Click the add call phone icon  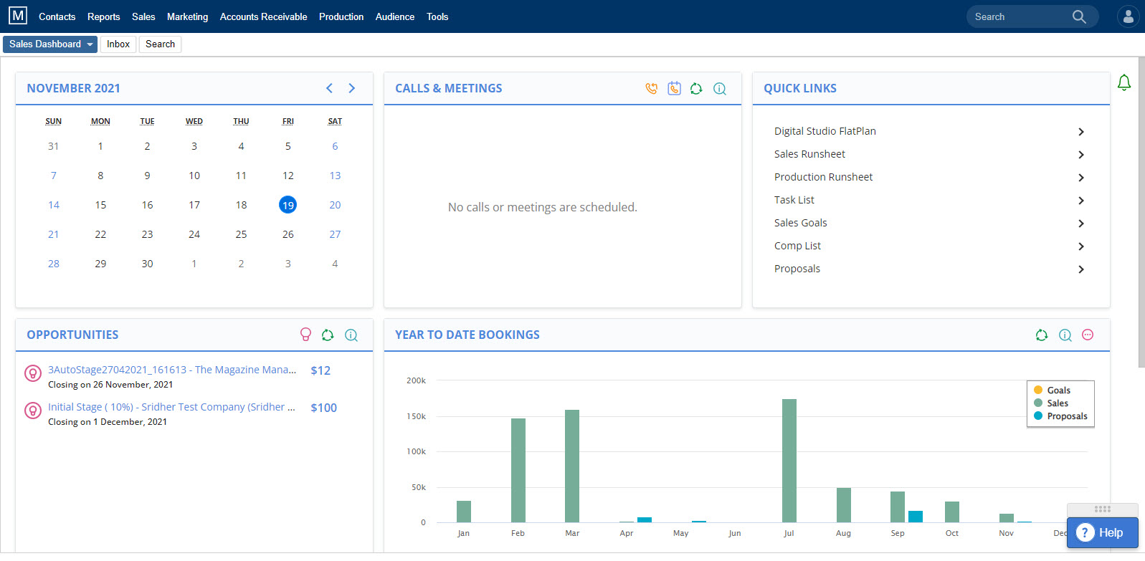coord(651,89)
